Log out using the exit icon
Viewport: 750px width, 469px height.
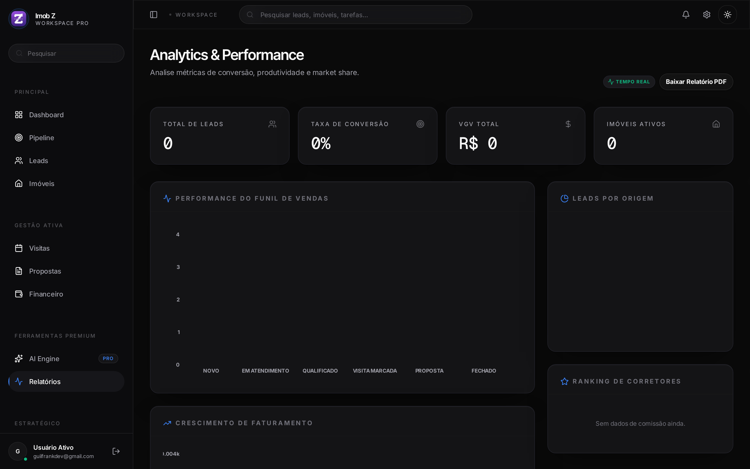[116, 451]
